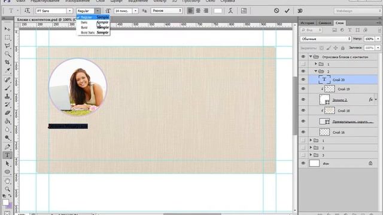Viewport: 383px width, 215px height.
Task: Select the Hand tool
Action: 7,181
